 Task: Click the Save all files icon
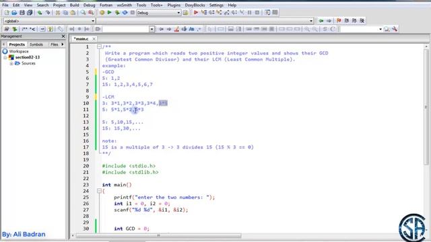point(30,13)
